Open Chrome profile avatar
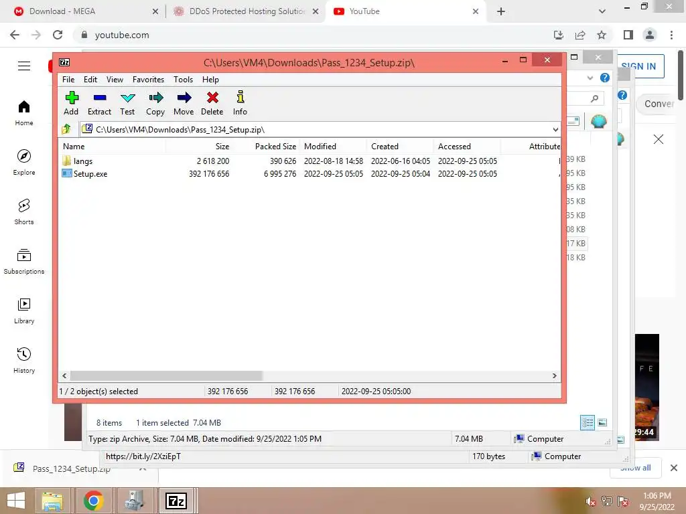 pyautogui.click(x=650, y=35)
